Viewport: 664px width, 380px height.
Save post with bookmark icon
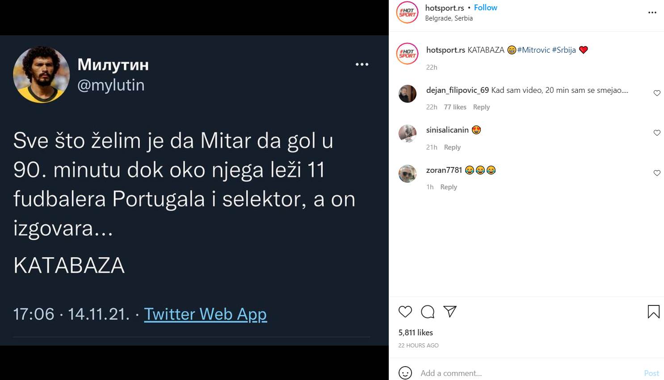(653, 312)
